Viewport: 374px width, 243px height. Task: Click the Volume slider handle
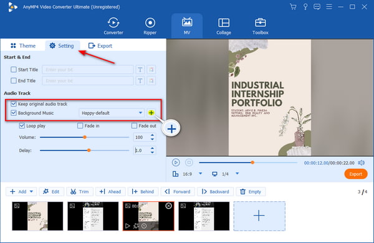pyautogui.click(x=85, y=137)
